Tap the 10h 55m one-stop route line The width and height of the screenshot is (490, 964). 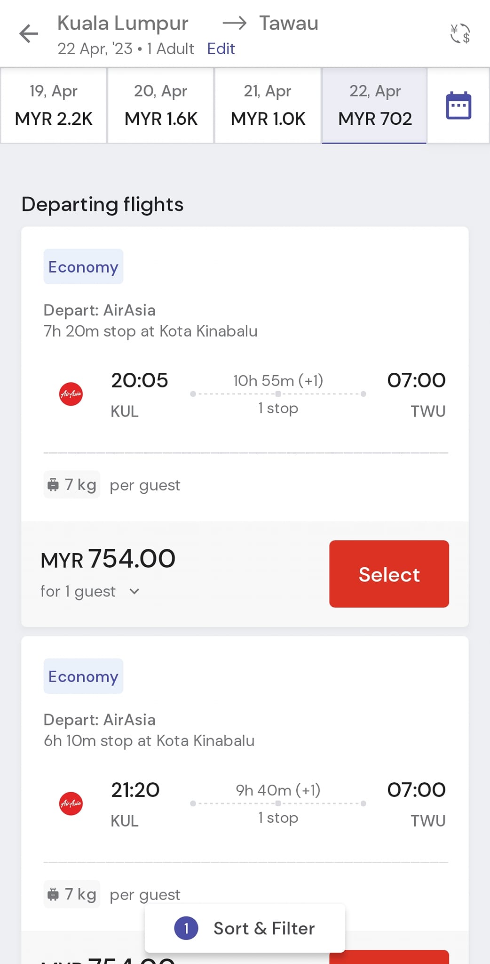click(x=278, y=394)
